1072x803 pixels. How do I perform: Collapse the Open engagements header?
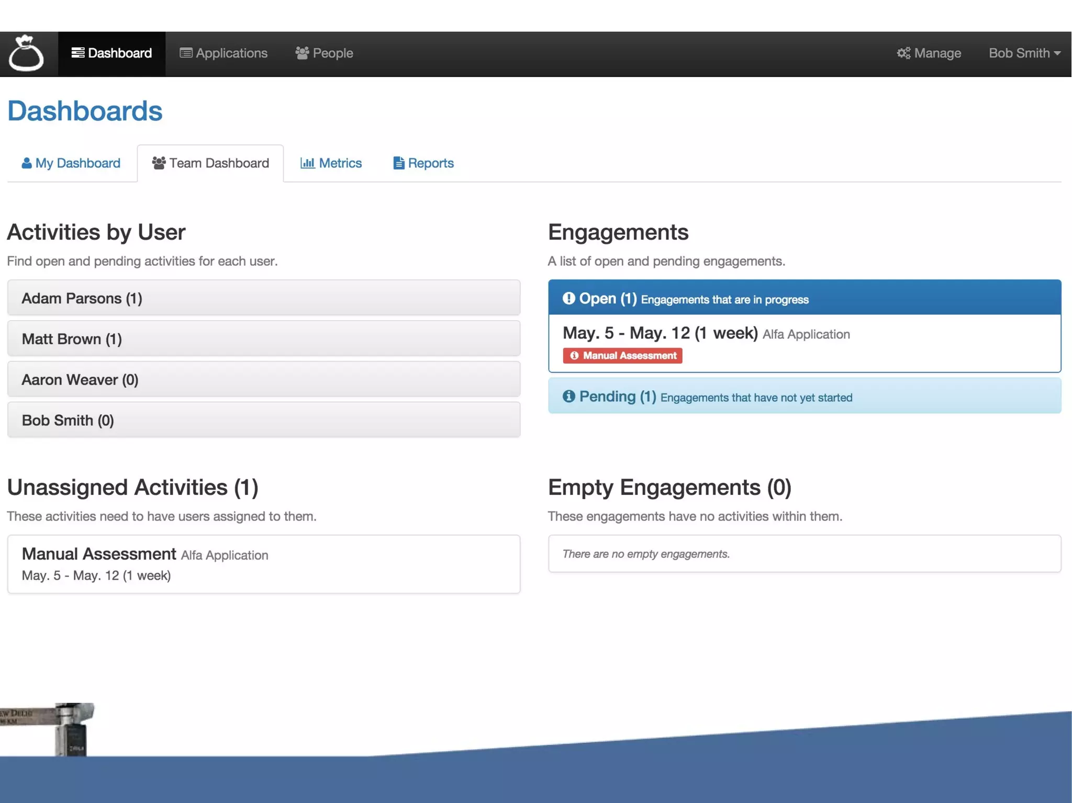[607, 298]
